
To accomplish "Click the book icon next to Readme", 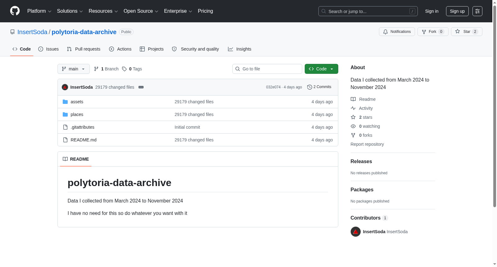I will click(353, 99).
